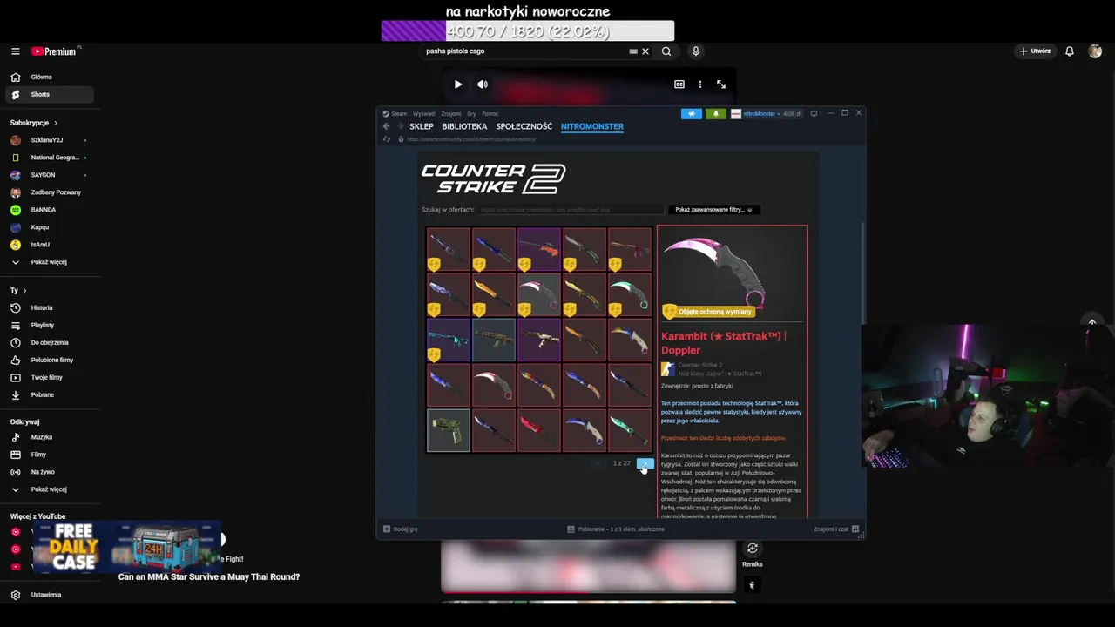Image resolution: width=1115 pixels, height=627 pixels.
Task: Open Pomoc menu in Steam
Action: tap(490, 113)
